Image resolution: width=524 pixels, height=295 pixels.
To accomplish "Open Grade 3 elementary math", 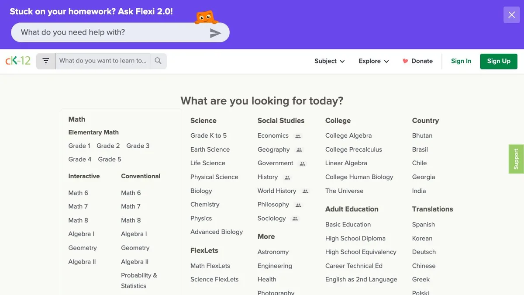I will coord(138,146).
